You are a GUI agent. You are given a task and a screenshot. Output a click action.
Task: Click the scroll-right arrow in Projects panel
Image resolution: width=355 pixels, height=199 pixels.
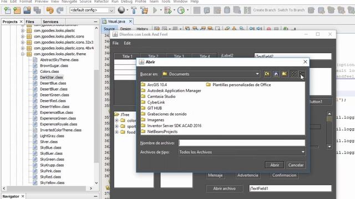91,188
